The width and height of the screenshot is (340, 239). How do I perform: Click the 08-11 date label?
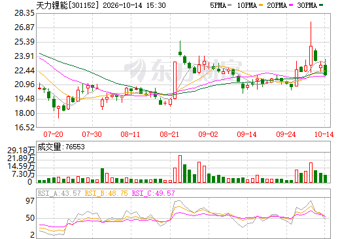click(130, 134)
